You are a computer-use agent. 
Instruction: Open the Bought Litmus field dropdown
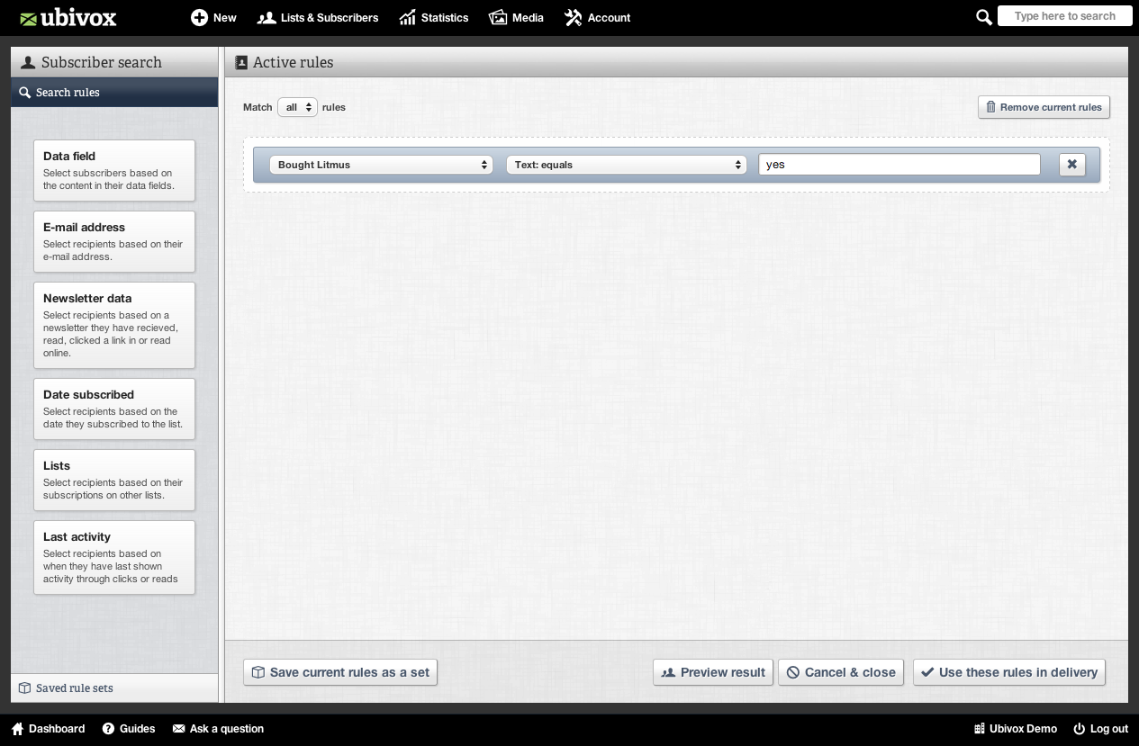tap(381, 165)
